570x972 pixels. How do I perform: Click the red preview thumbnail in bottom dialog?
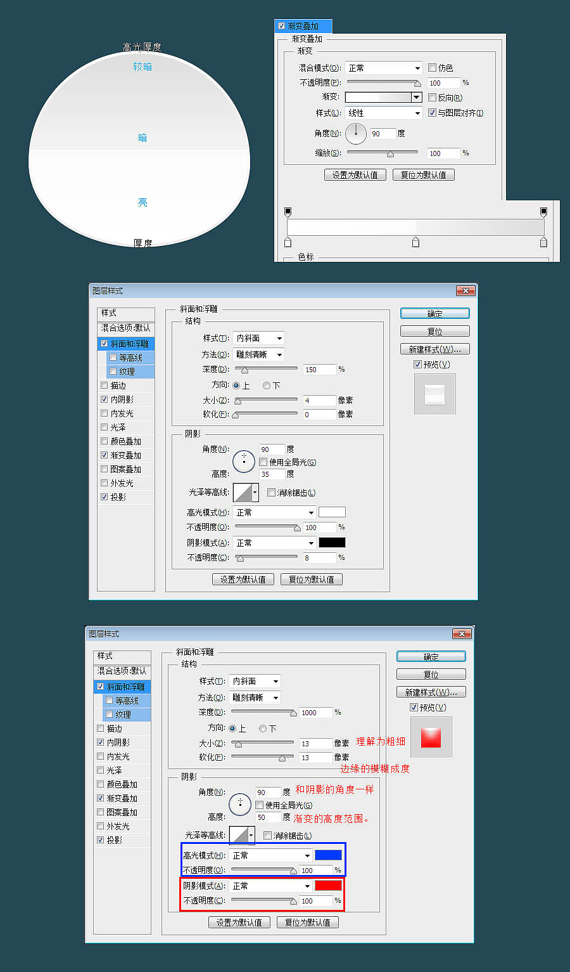tap(431, 737)
